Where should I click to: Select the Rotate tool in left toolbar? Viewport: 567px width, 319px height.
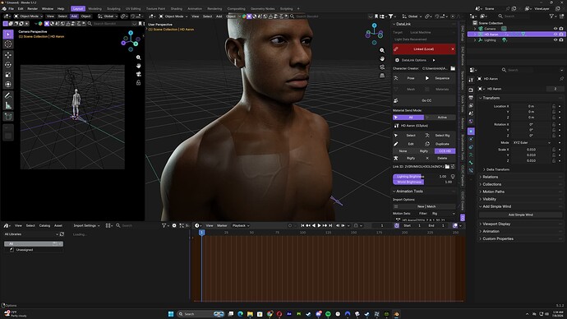[x=8, y=65]
